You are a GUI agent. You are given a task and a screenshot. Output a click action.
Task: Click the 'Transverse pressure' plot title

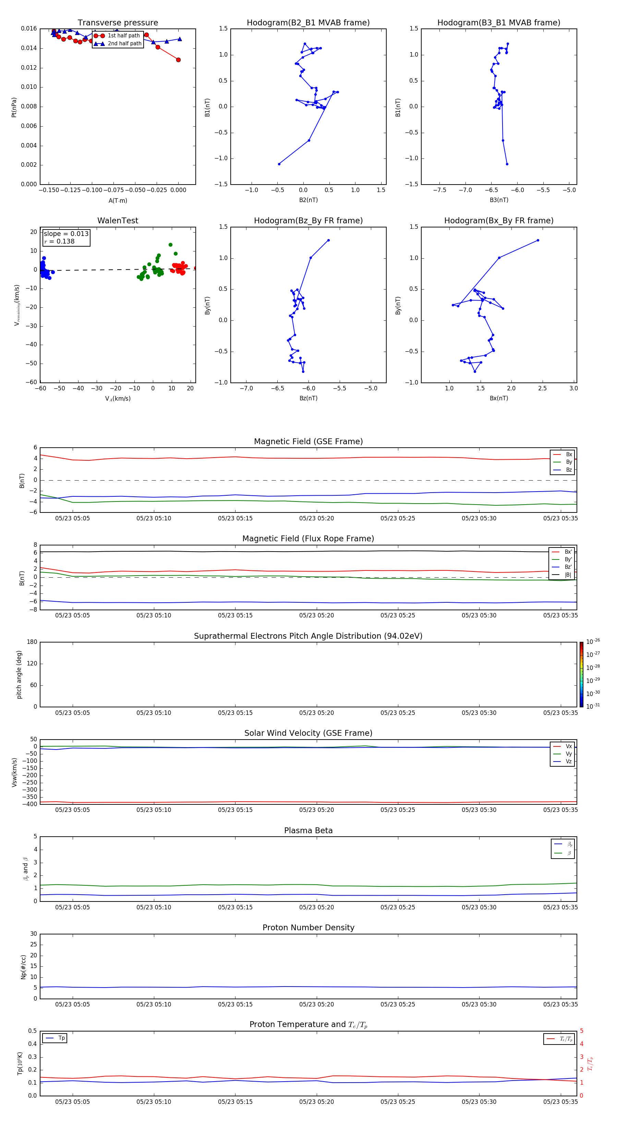(x=118, y=23)
